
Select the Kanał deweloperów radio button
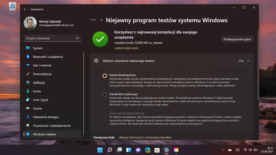click(105, 76)
